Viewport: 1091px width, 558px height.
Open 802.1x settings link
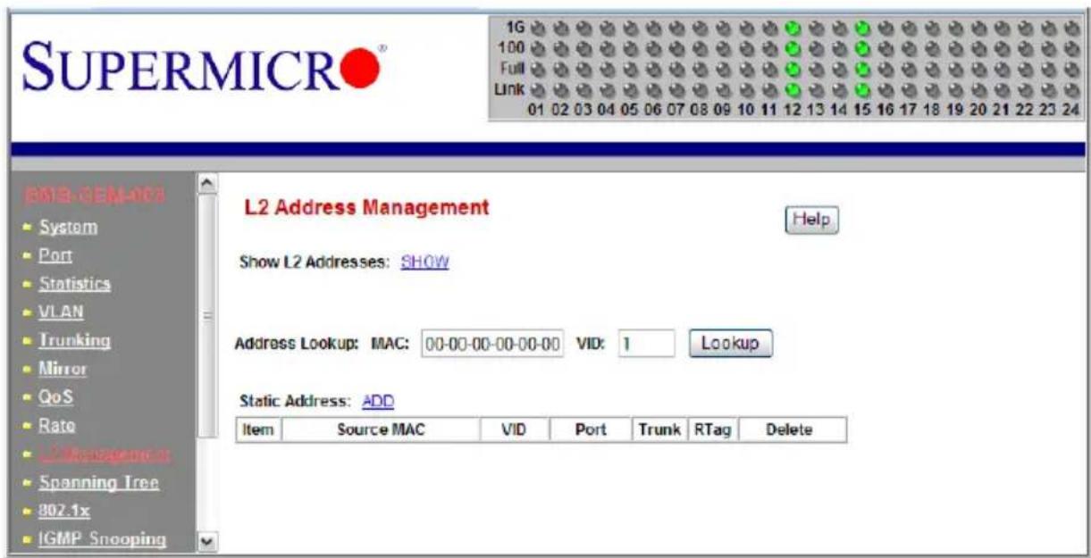64,511
